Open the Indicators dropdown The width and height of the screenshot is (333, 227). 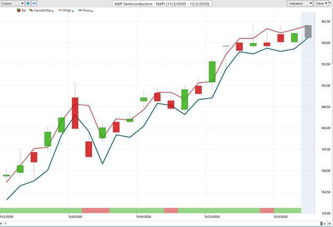tap(300, 3)
